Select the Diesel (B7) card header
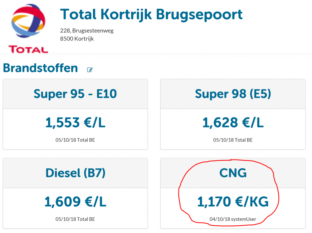Screen dimensions: 312x233 [x=75, y=173]
